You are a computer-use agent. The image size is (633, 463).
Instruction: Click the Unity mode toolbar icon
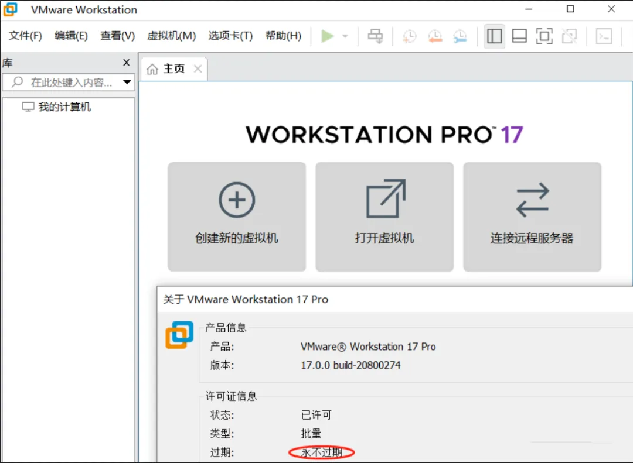(x=569, y=36)
